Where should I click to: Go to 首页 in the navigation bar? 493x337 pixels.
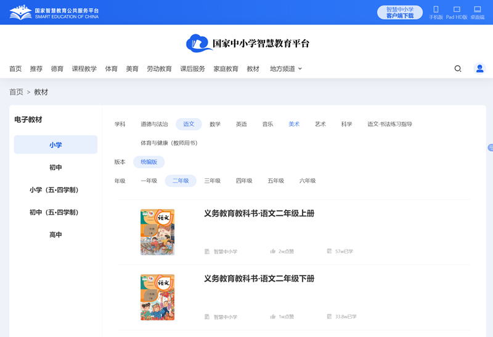tap(15, 69)
